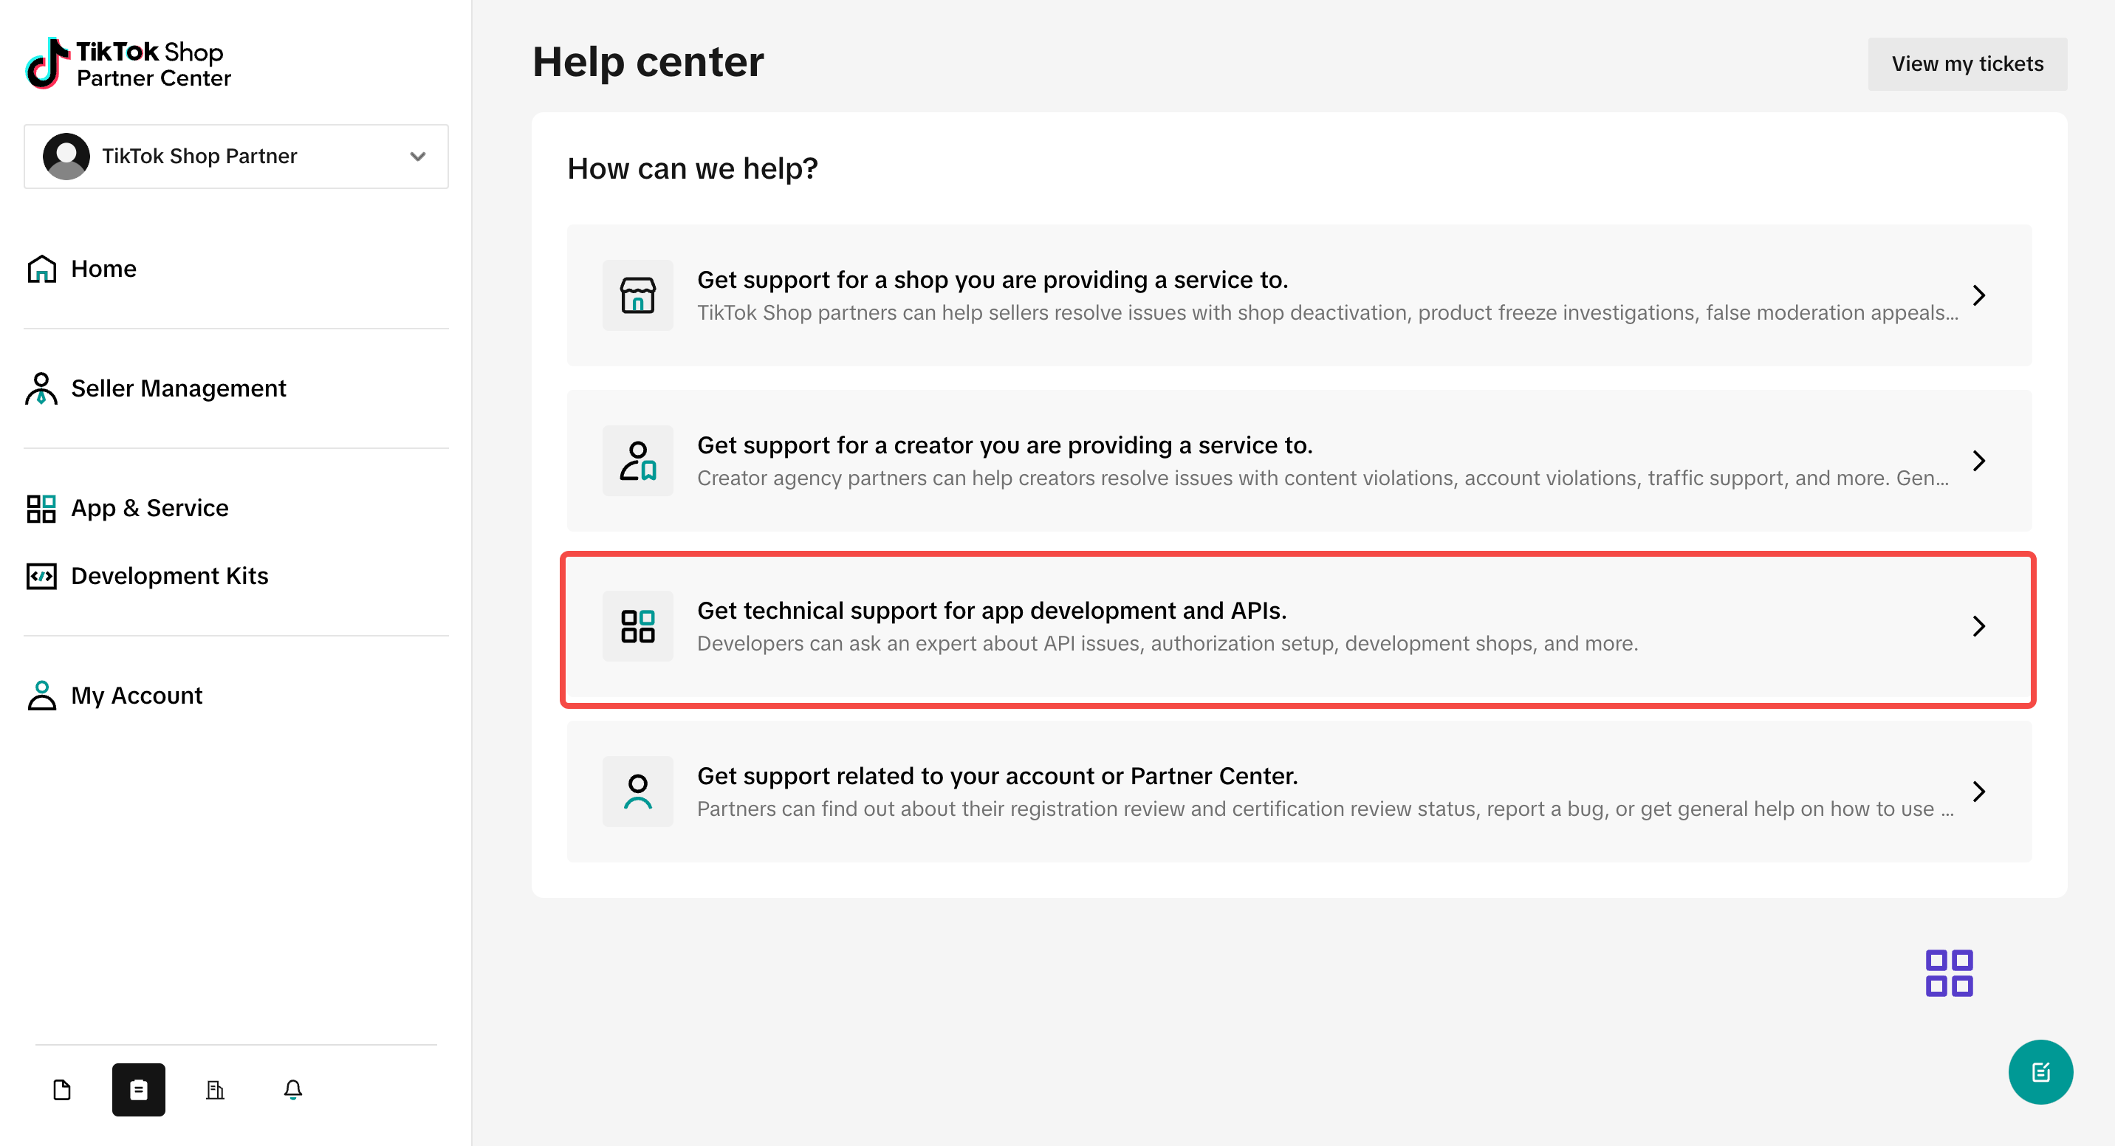Click the TikTok Shop logo icon
The width and height of the screenshot is (2115, 1146).
tap(47, 64)
